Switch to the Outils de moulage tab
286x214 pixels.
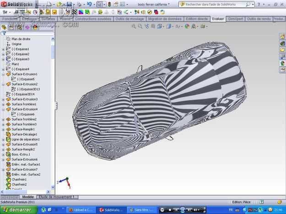[x=130, y=19]
